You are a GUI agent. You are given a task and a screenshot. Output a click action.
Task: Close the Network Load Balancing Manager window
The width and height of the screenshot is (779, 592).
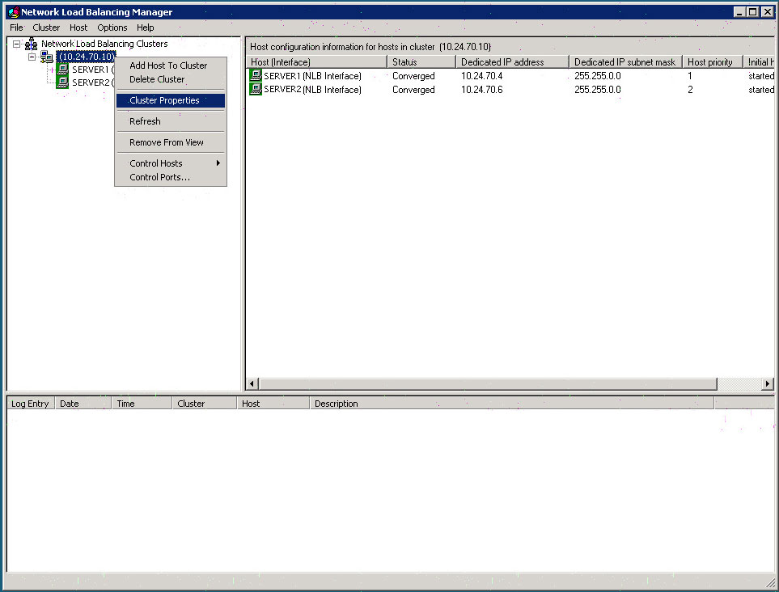(x=768, y=12)
